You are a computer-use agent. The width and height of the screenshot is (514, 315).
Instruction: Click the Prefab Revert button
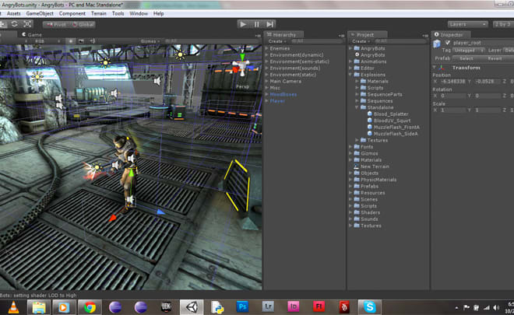495,58
